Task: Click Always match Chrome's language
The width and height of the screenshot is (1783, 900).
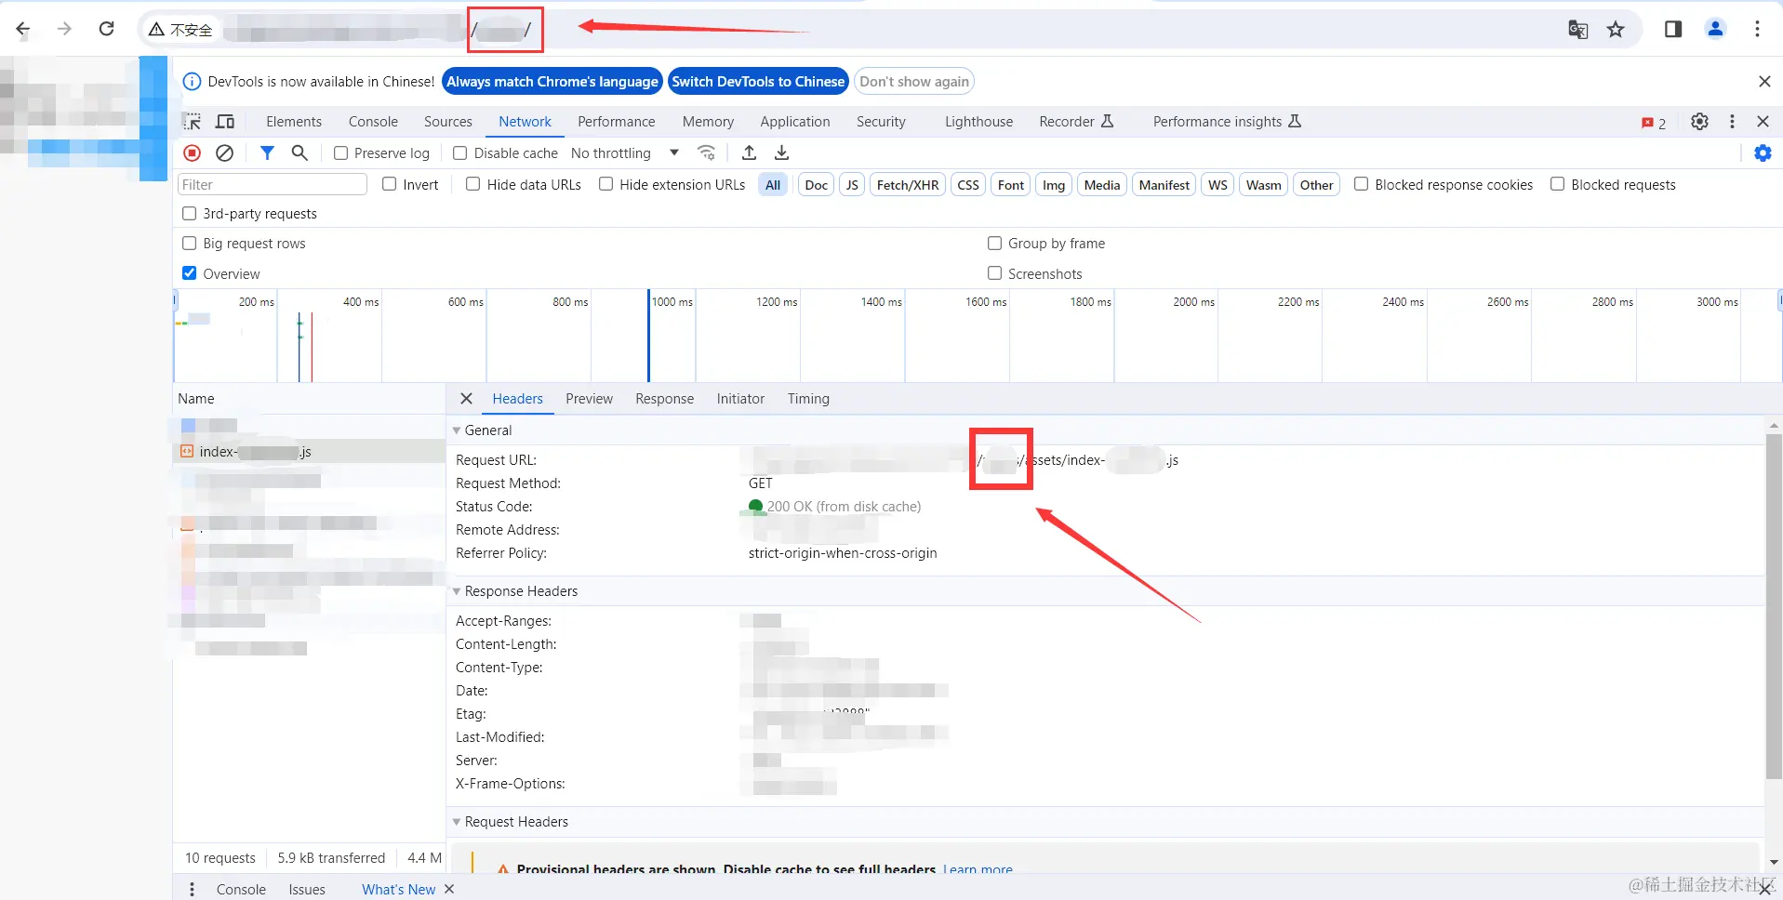Action: pos(552,82)
